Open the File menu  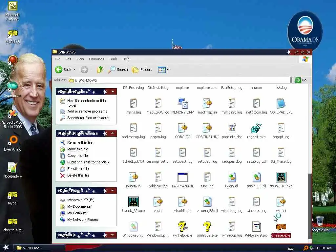pos(57,59)
